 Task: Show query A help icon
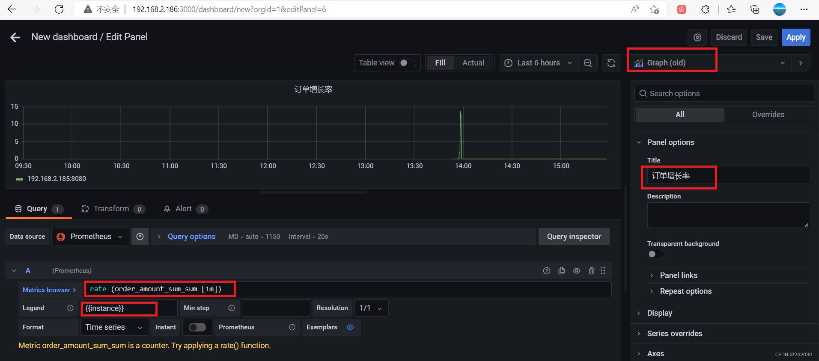(547, 271)
